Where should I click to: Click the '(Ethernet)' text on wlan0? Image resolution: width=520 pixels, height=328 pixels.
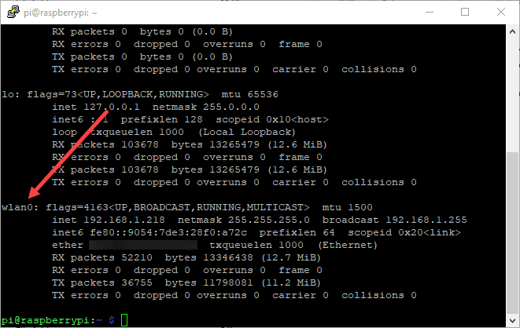click(x=348, y=245)
